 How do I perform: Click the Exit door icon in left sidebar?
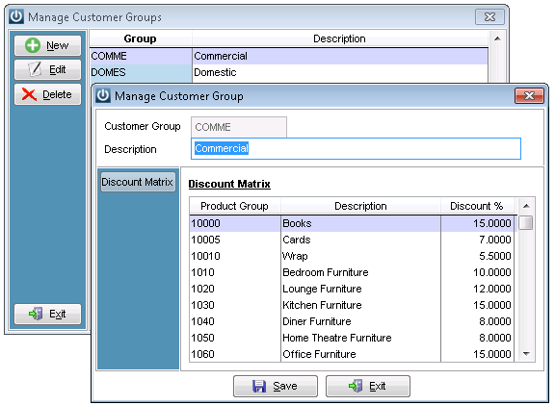click(36, 314)
